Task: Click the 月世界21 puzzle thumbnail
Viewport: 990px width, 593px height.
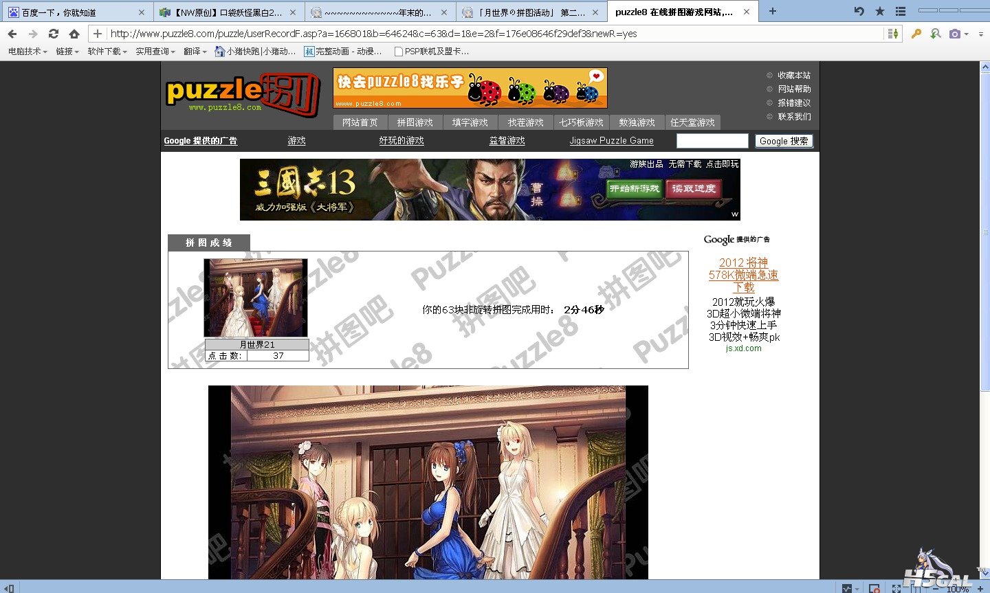Action: pyautogui.click(x=256, y=298)
